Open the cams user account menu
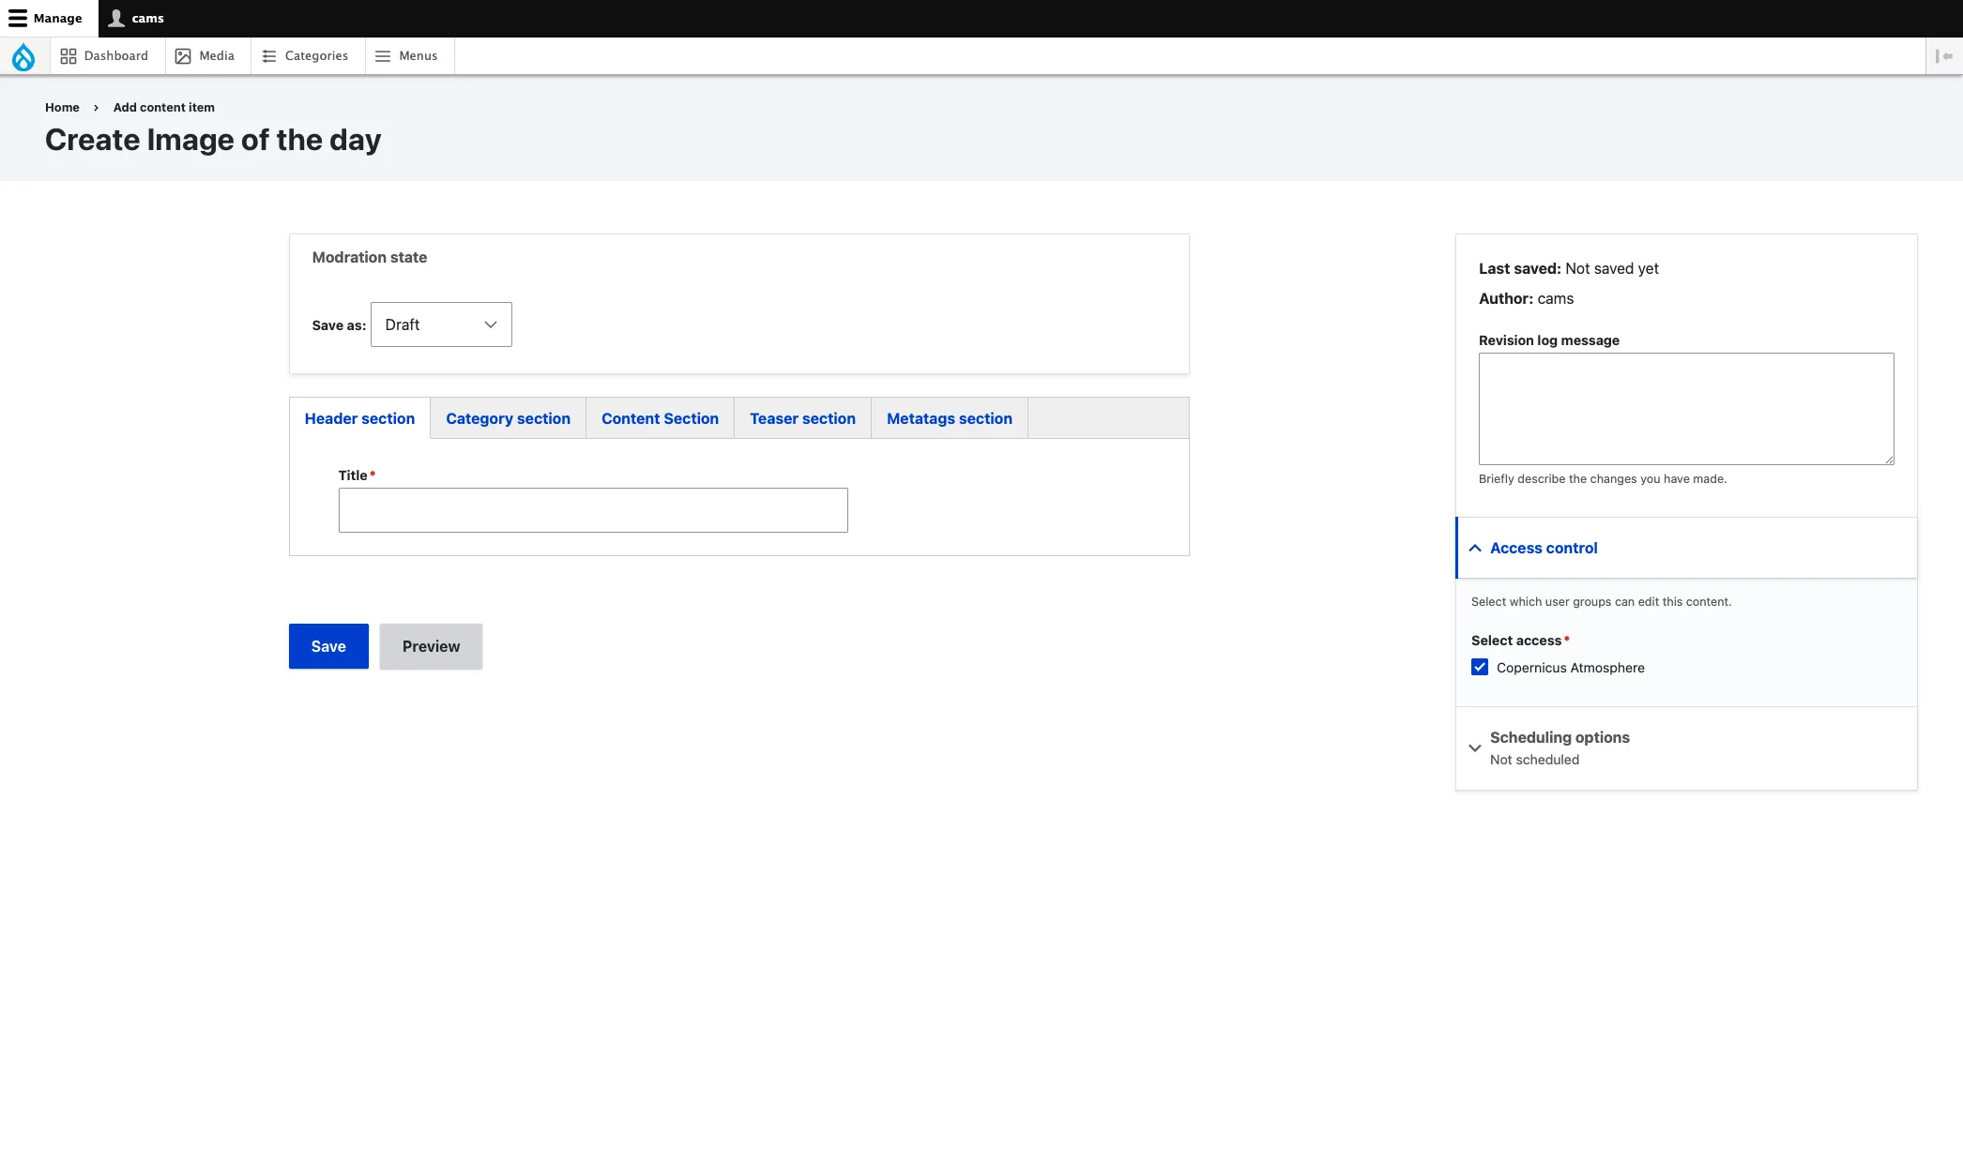This screenshot has width=1963, height=1162. [137, 18]
